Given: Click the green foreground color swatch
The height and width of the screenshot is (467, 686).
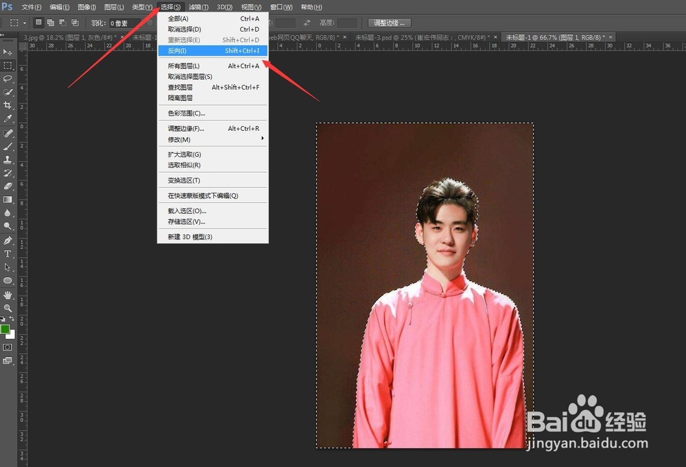Looking at the screenshot, I should pos(4,329).
